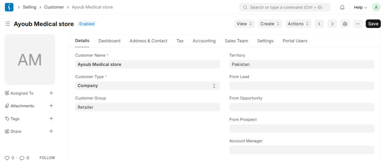Switch to the Dashboard tab
The width and height of the screenshot is (384, 161).
point(109,41)
